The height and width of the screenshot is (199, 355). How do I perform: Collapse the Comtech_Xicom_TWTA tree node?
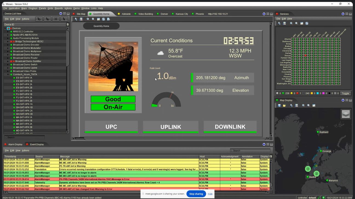[x=8, y=74]
